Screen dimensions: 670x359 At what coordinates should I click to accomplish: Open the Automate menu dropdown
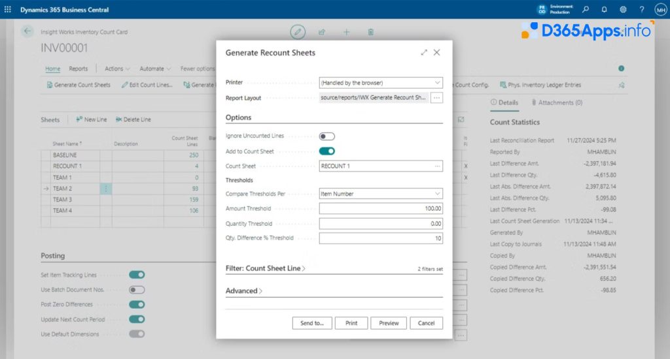154,69
